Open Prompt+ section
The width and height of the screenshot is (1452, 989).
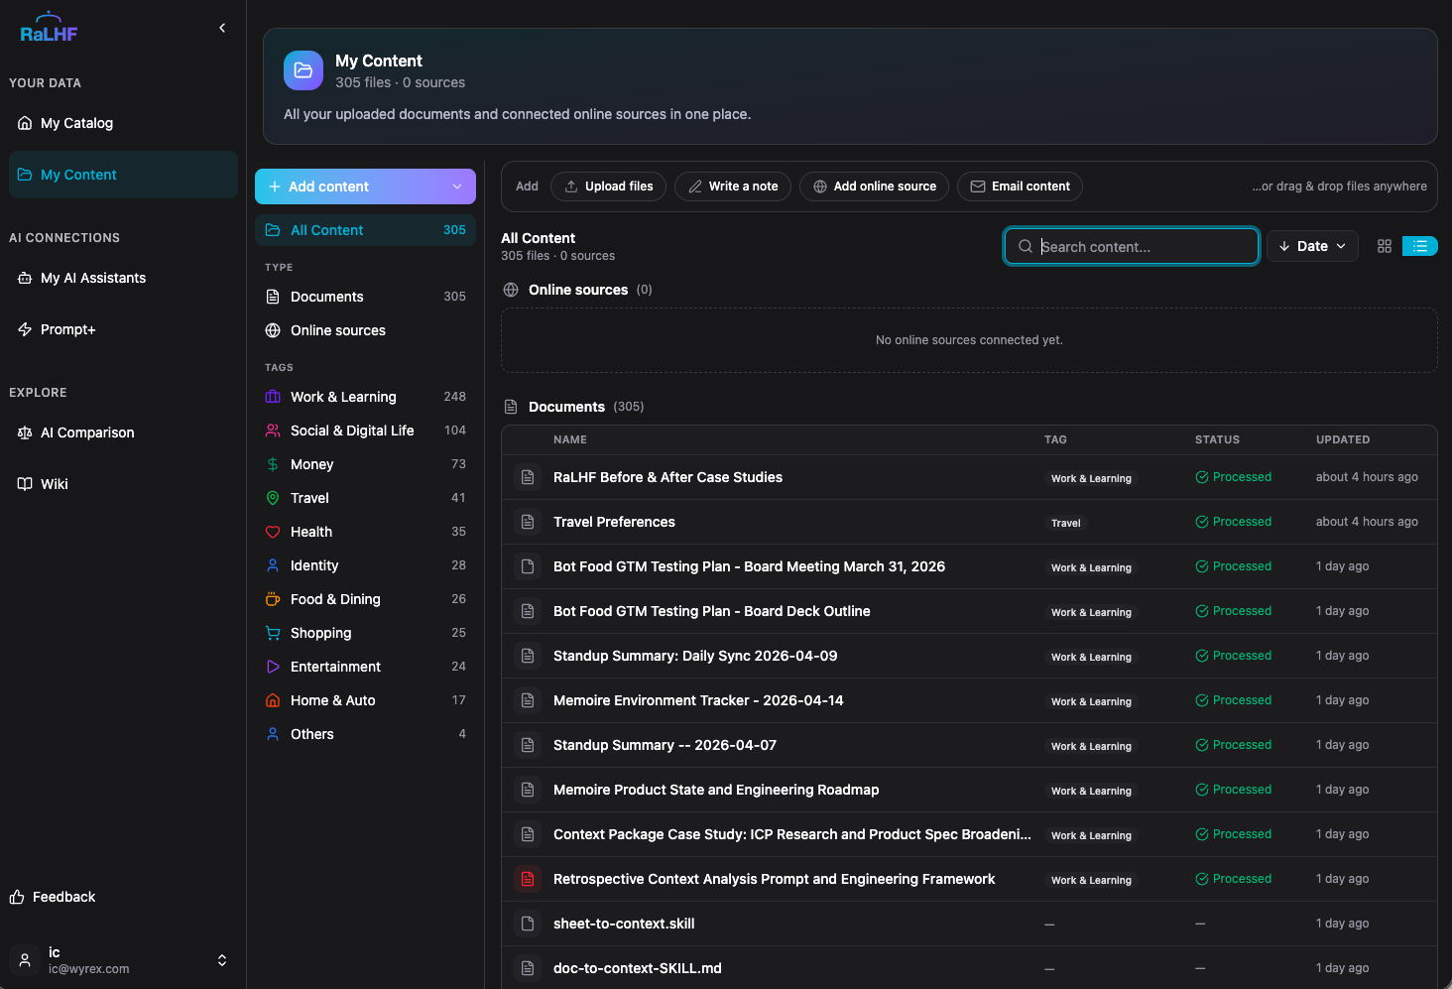tap(123, 329)
